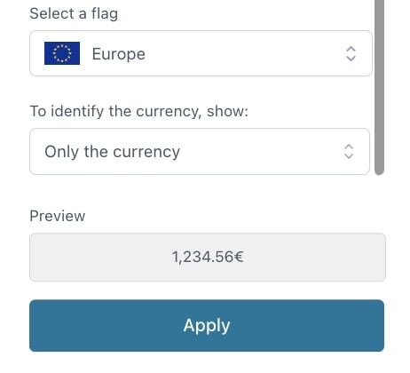
Task: Open the Select a flag dropdown
Action: tap(201, 53)
